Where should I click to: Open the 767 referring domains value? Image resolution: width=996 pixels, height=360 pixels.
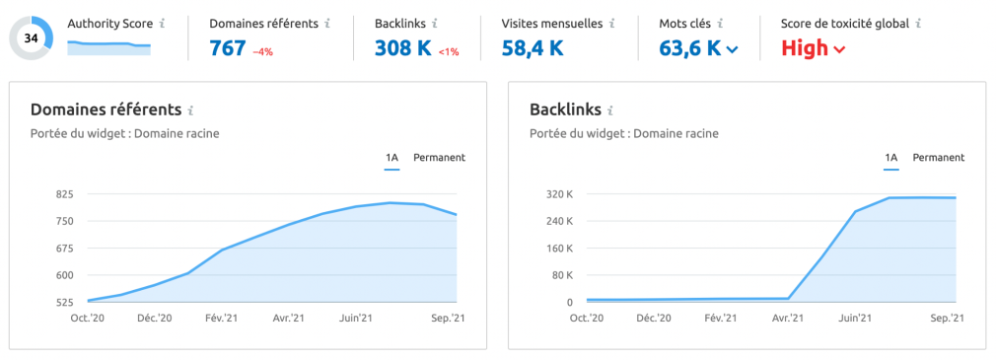tap(228, 48)
